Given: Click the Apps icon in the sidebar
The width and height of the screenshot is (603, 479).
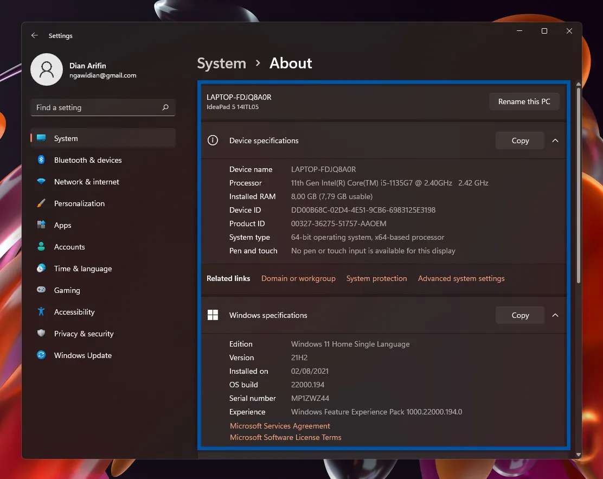Looking at the screenshot, I should 42,225.
